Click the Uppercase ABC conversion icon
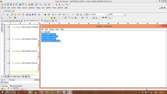Viewport: 167px width, 94px height. (94, 18)
